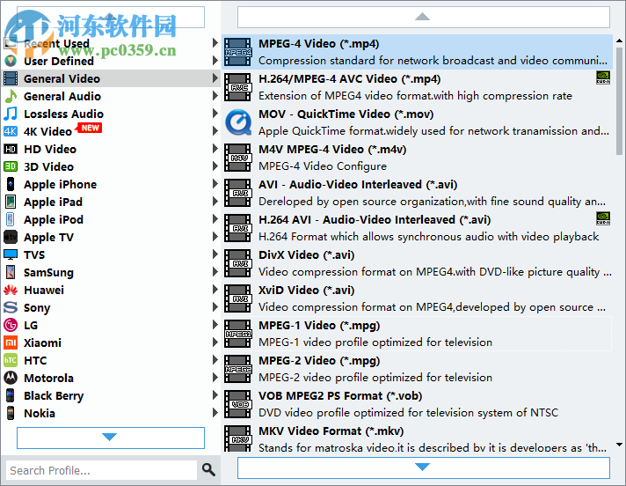Click the LG logo icon
The height and width of the screenshot is (486, 626).
pyautogui.click(x=11, y=325)
